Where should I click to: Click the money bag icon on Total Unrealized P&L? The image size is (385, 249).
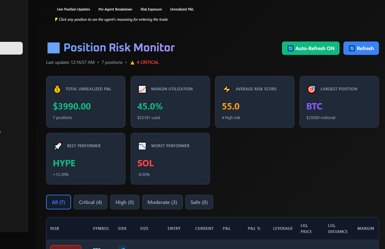click(57, 89)
